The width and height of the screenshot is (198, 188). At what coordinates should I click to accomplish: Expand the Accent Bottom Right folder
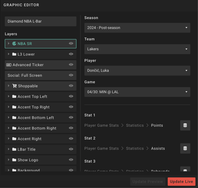click(x=8, y=128)
